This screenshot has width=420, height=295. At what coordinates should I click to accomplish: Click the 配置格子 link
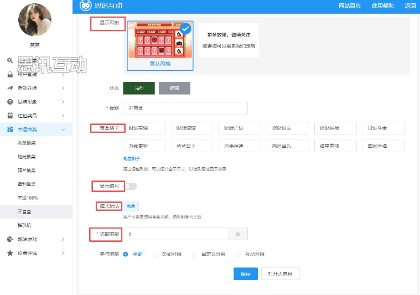pyautogui.click(x=132, y=159)
